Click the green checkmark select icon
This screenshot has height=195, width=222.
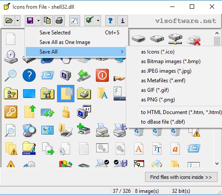[90, 20]
